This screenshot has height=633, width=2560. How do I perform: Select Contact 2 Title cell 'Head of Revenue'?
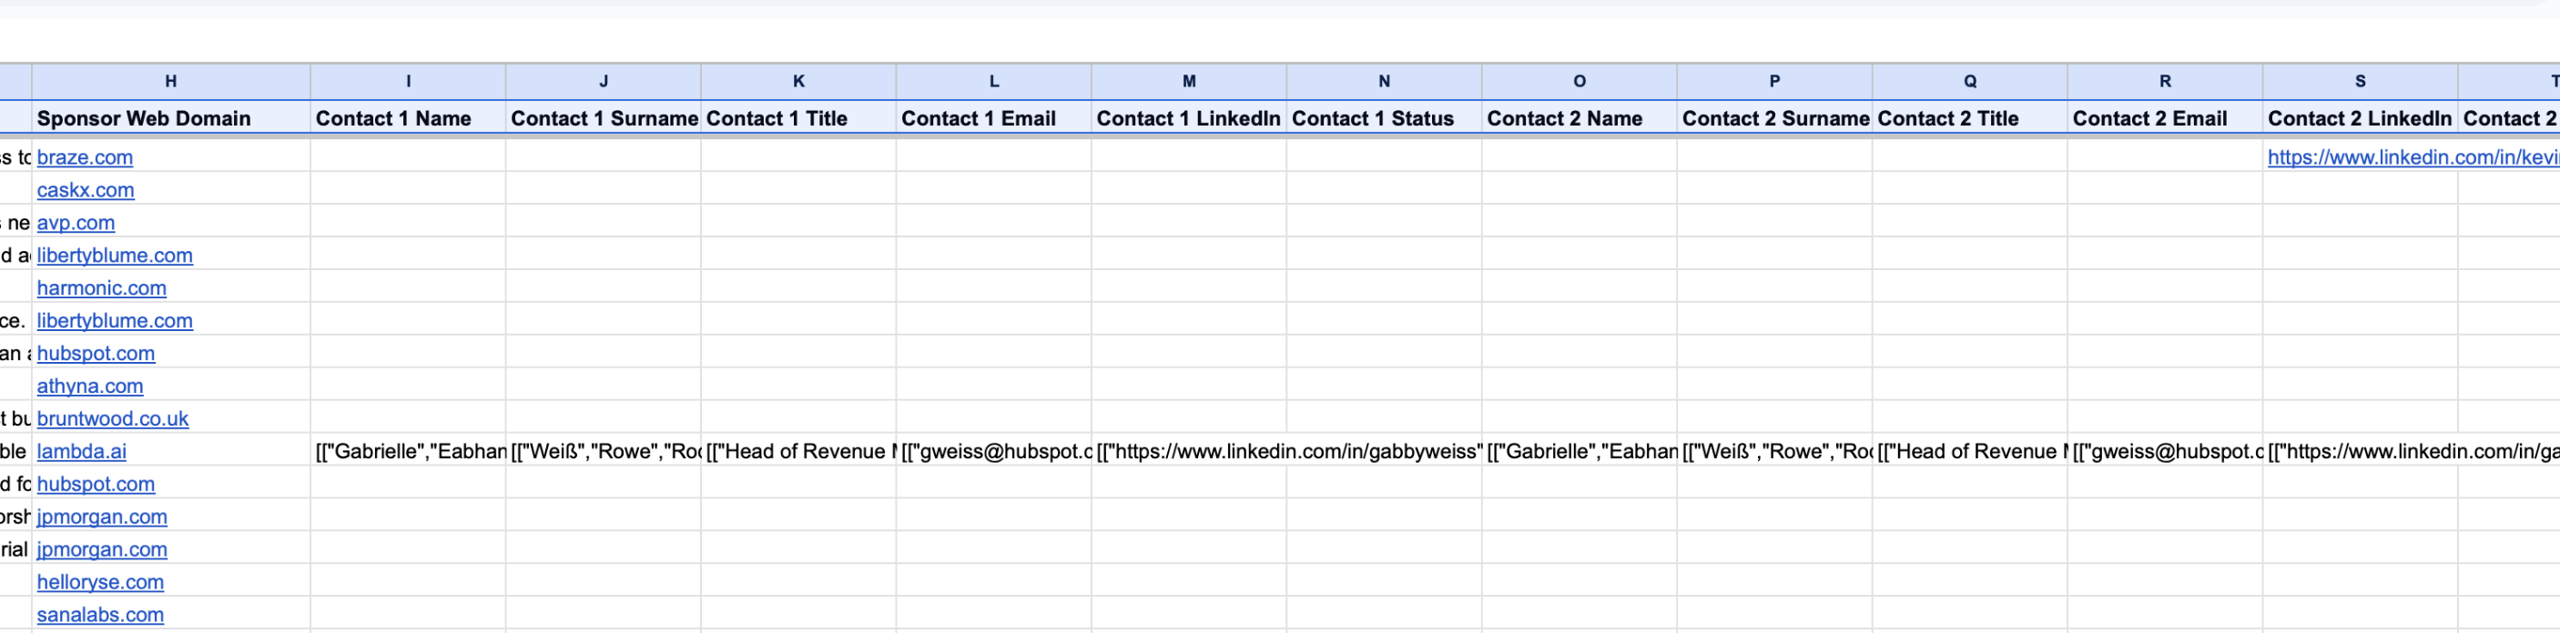click(1970, 451)
